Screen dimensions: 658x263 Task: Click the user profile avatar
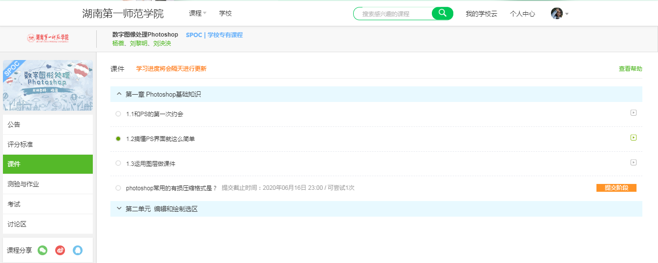(x=556, y=14)
